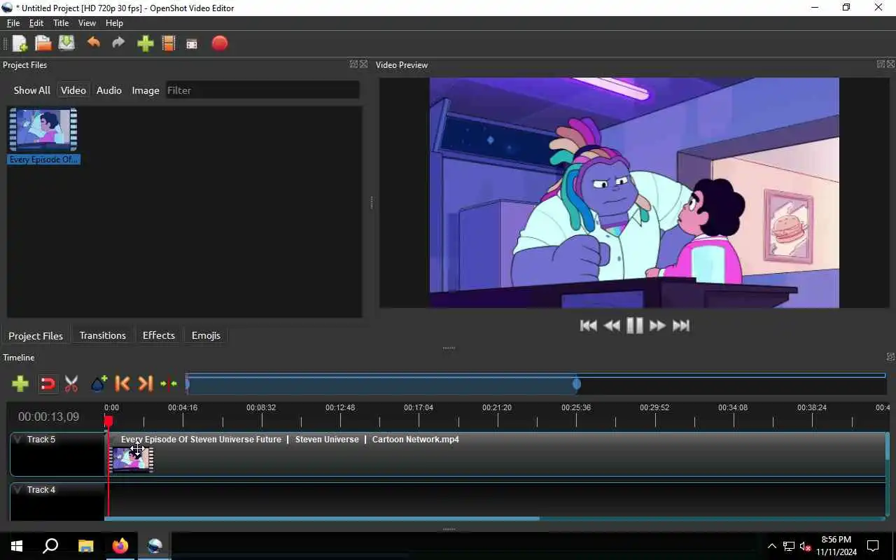Open File Explorer from the taskbar
The image size is (896, 560).
click(x=85, y=546)
